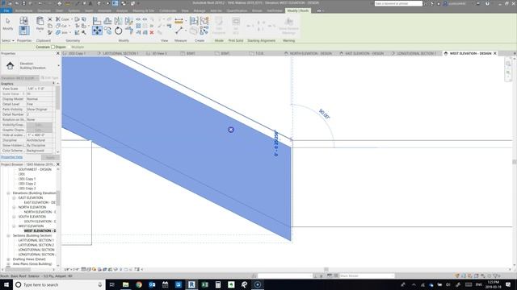The width and height of the screenshot is (517, 290).
Task: Click the Edit Type button
Action: point(50,78)
